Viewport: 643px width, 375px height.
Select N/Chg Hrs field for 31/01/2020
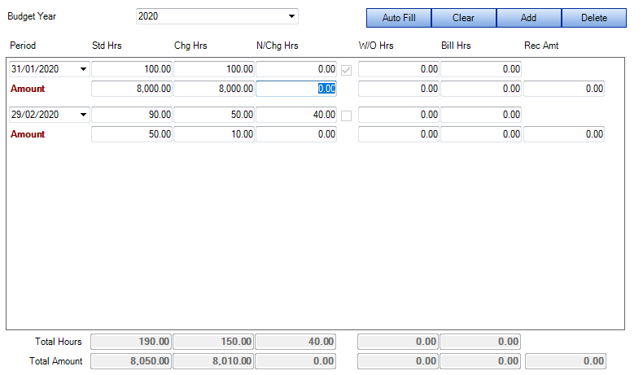coord(296,69)
